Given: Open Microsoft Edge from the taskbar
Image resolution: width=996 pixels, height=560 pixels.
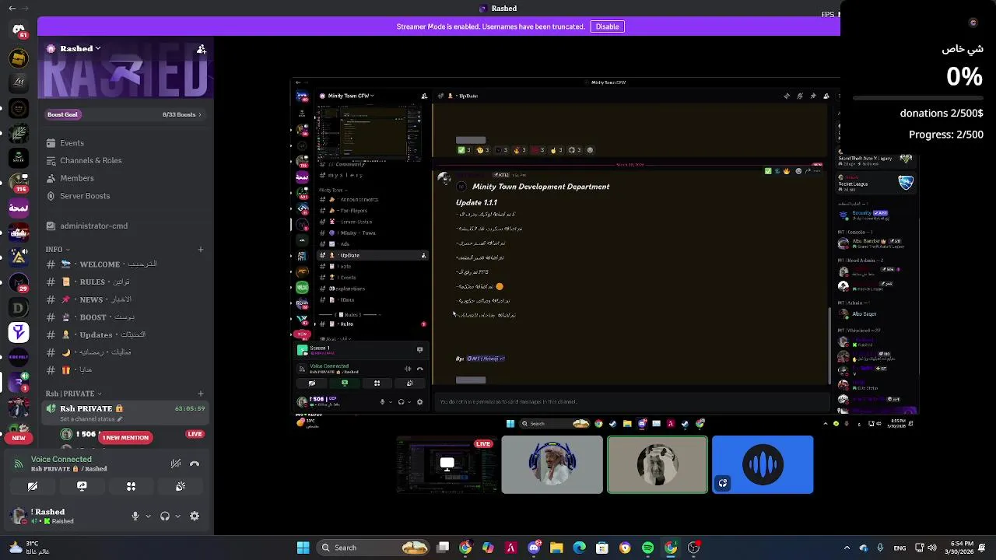Looking at the screenshot, I should click(579, 548).
